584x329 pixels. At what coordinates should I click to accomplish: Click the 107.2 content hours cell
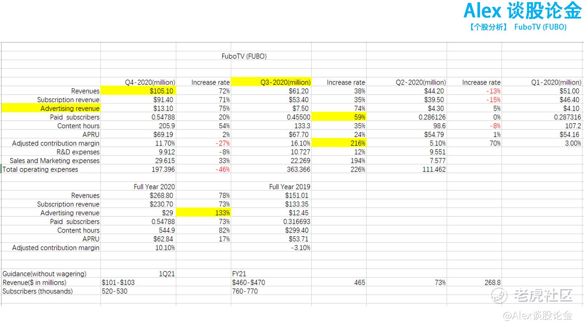(x=542, y=126)
